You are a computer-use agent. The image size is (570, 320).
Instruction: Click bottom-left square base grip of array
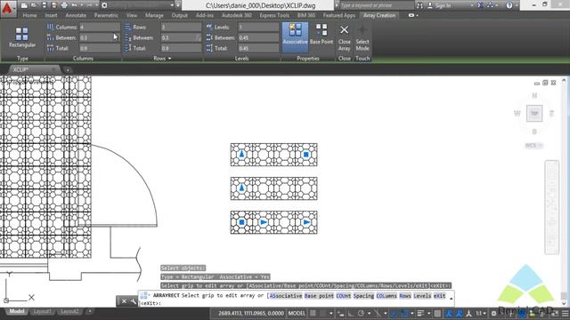[241, 222]
